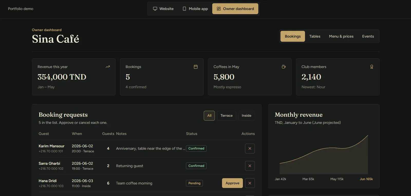Click the 2,140 club members value
This screenshot has width=411, height=196.
311,77
